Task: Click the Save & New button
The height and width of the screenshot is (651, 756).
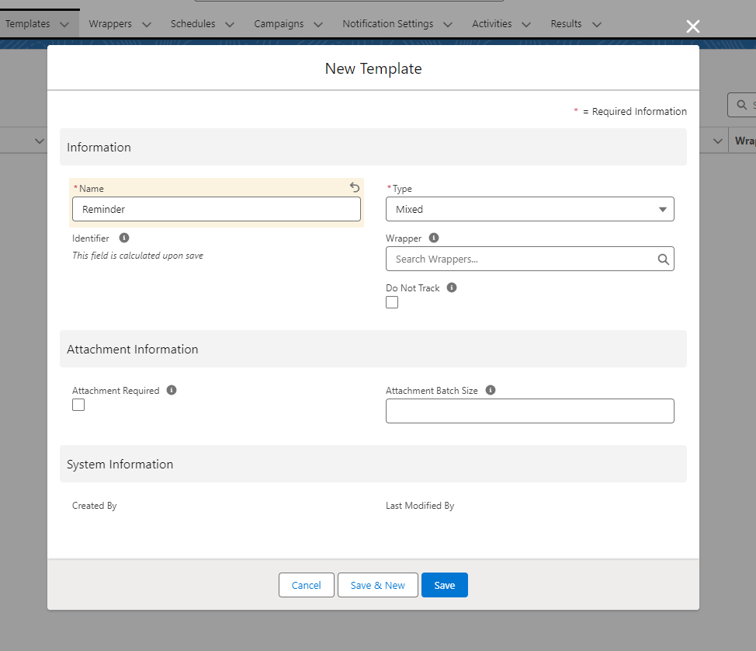Action: point(377,585)
